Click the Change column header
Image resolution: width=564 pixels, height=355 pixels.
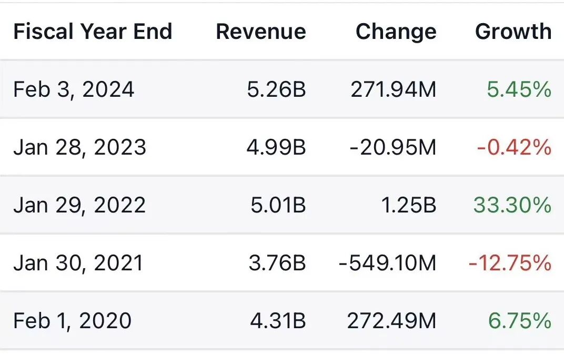pyautogui.click(x=396, y=32)
